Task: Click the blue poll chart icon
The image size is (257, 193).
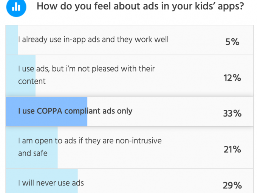Action: (x=16, y=7)
